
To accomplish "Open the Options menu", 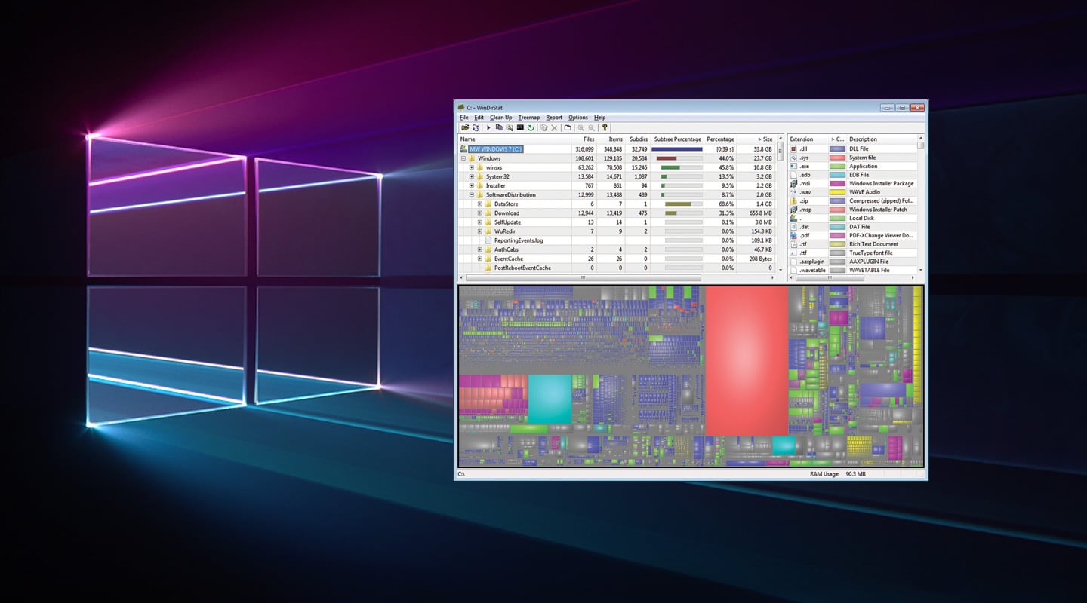I will pos(578,118).
